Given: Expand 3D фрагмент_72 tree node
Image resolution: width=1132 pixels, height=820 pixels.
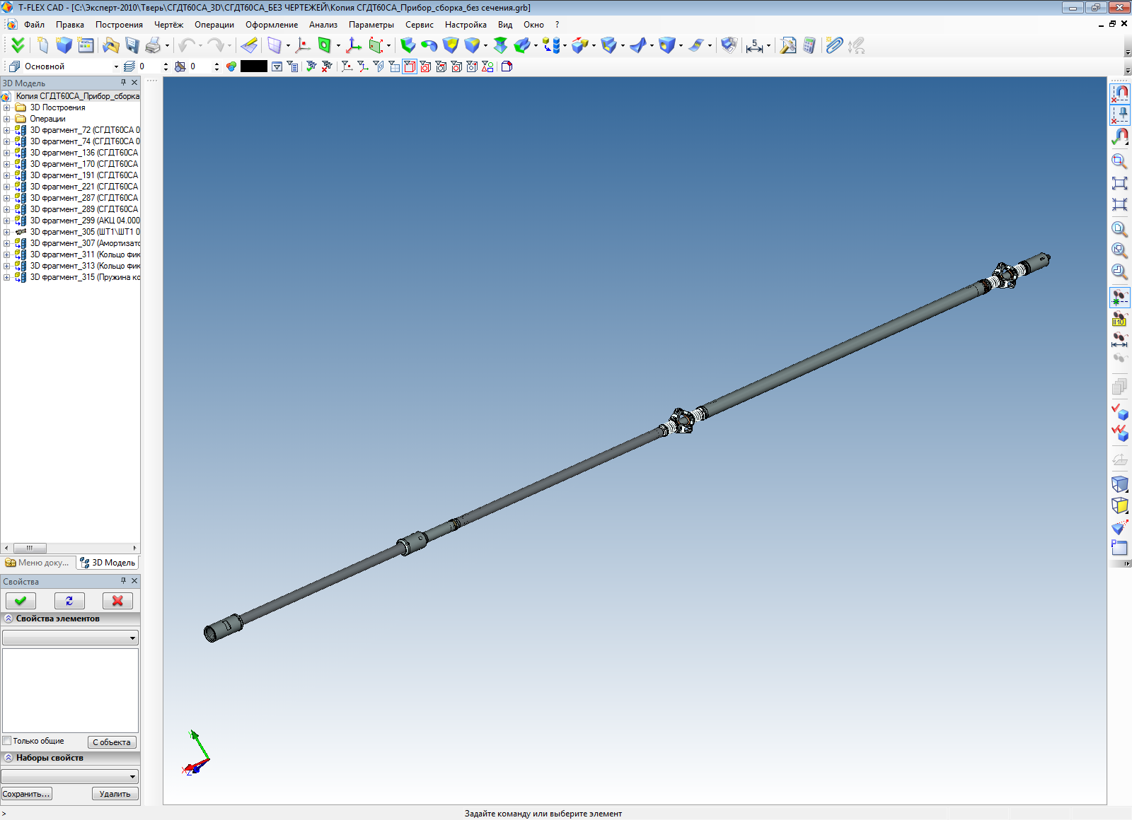Looking at the screenshot, I should pos(7,130).
